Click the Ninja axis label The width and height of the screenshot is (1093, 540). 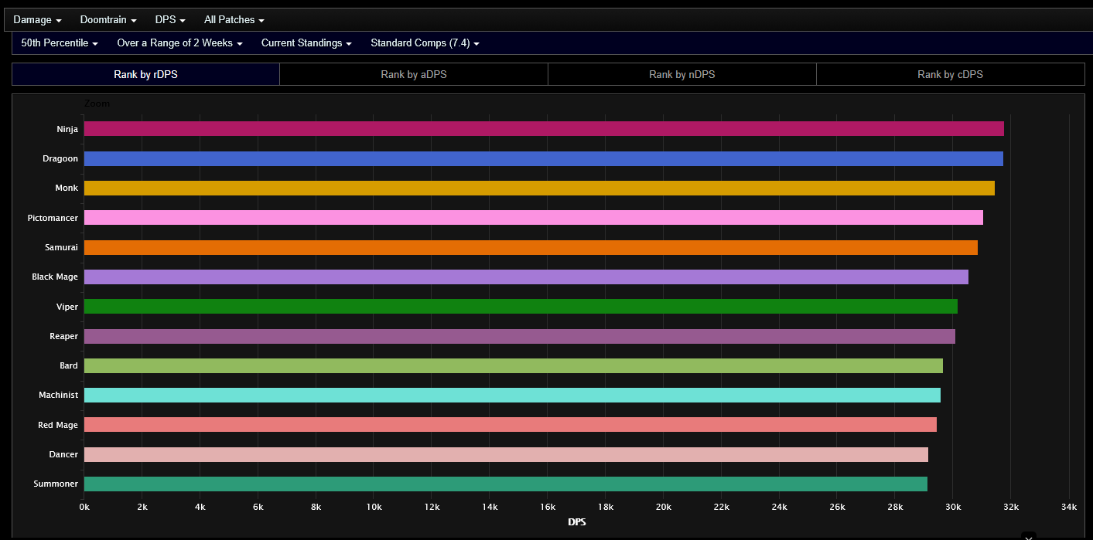[67, 129]
